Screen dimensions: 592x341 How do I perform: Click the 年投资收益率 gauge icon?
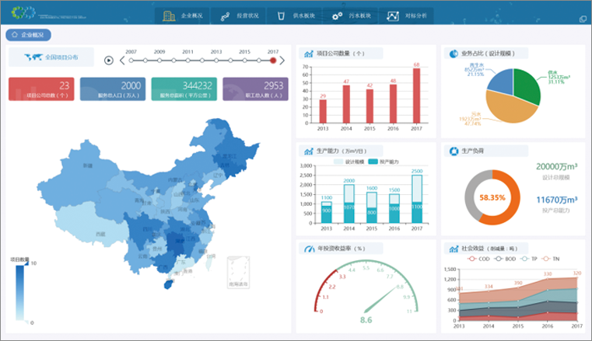pyautogui.click(x=308, y=249)
